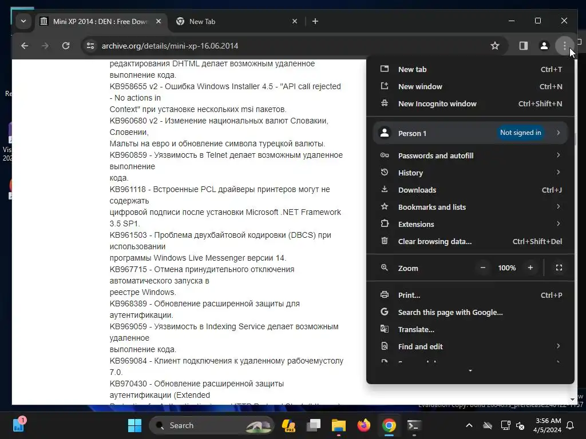Go back to the previous page

pyautogui.click(x=25, y=46)
